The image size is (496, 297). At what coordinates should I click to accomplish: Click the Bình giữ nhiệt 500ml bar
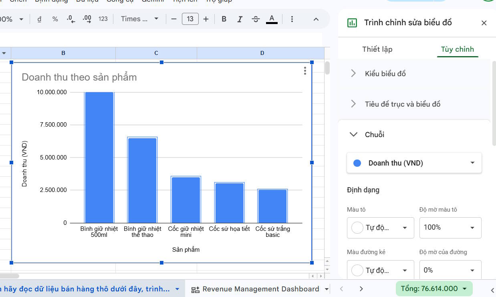point(99,158)
